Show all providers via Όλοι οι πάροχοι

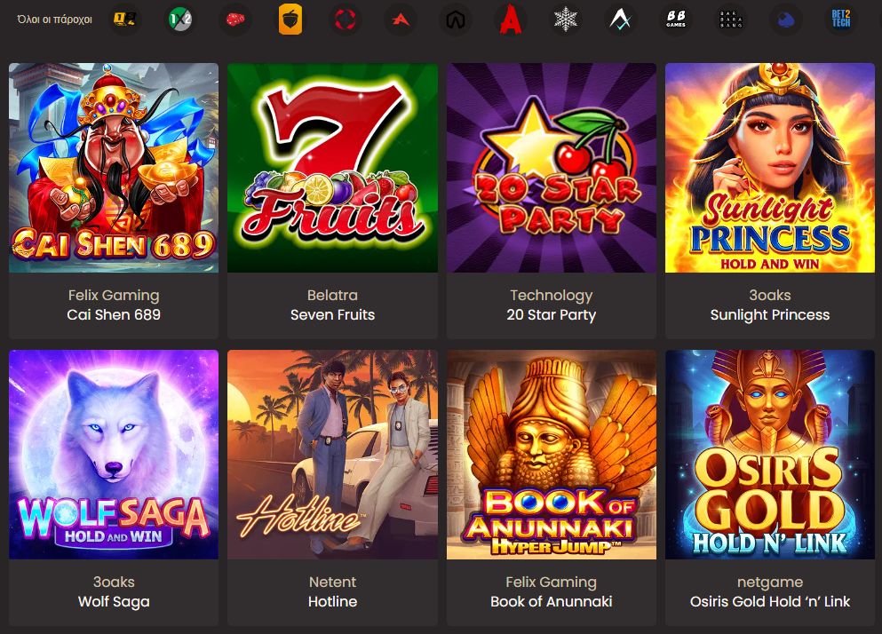(55, 20)
